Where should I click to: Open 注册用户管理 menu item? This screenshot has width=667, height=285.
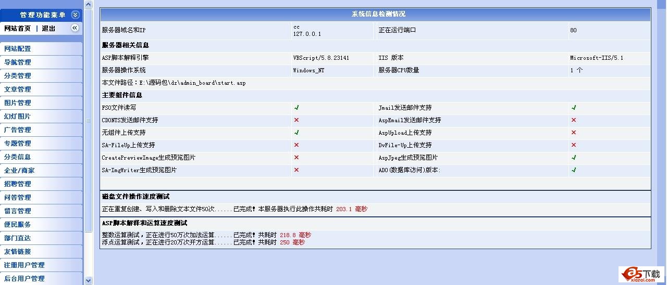pos(41,265)
